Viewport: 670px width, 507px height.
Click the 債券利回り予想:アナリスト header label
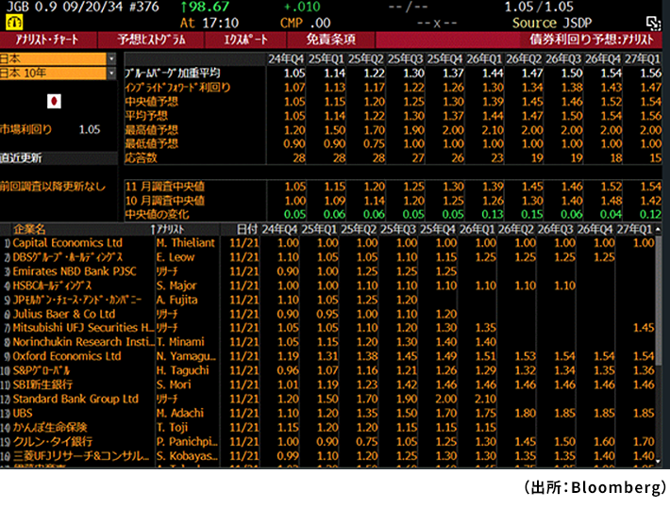[x=592, y=40]
